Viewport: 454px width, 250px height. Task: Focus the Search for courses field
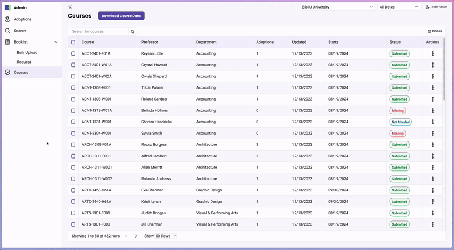[x=99, y=32]
